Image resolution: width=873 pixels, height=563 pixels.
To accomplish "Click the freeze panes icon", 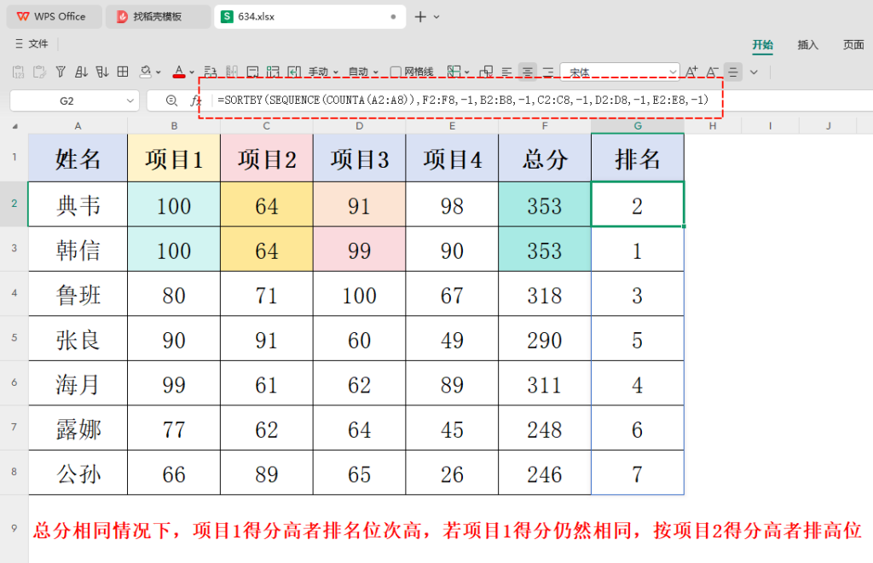I will pos(232,72).
